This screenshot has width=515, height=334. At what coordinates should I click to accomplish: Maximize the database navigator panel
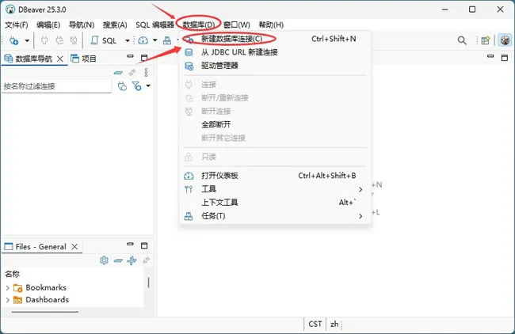pos(144,58)
